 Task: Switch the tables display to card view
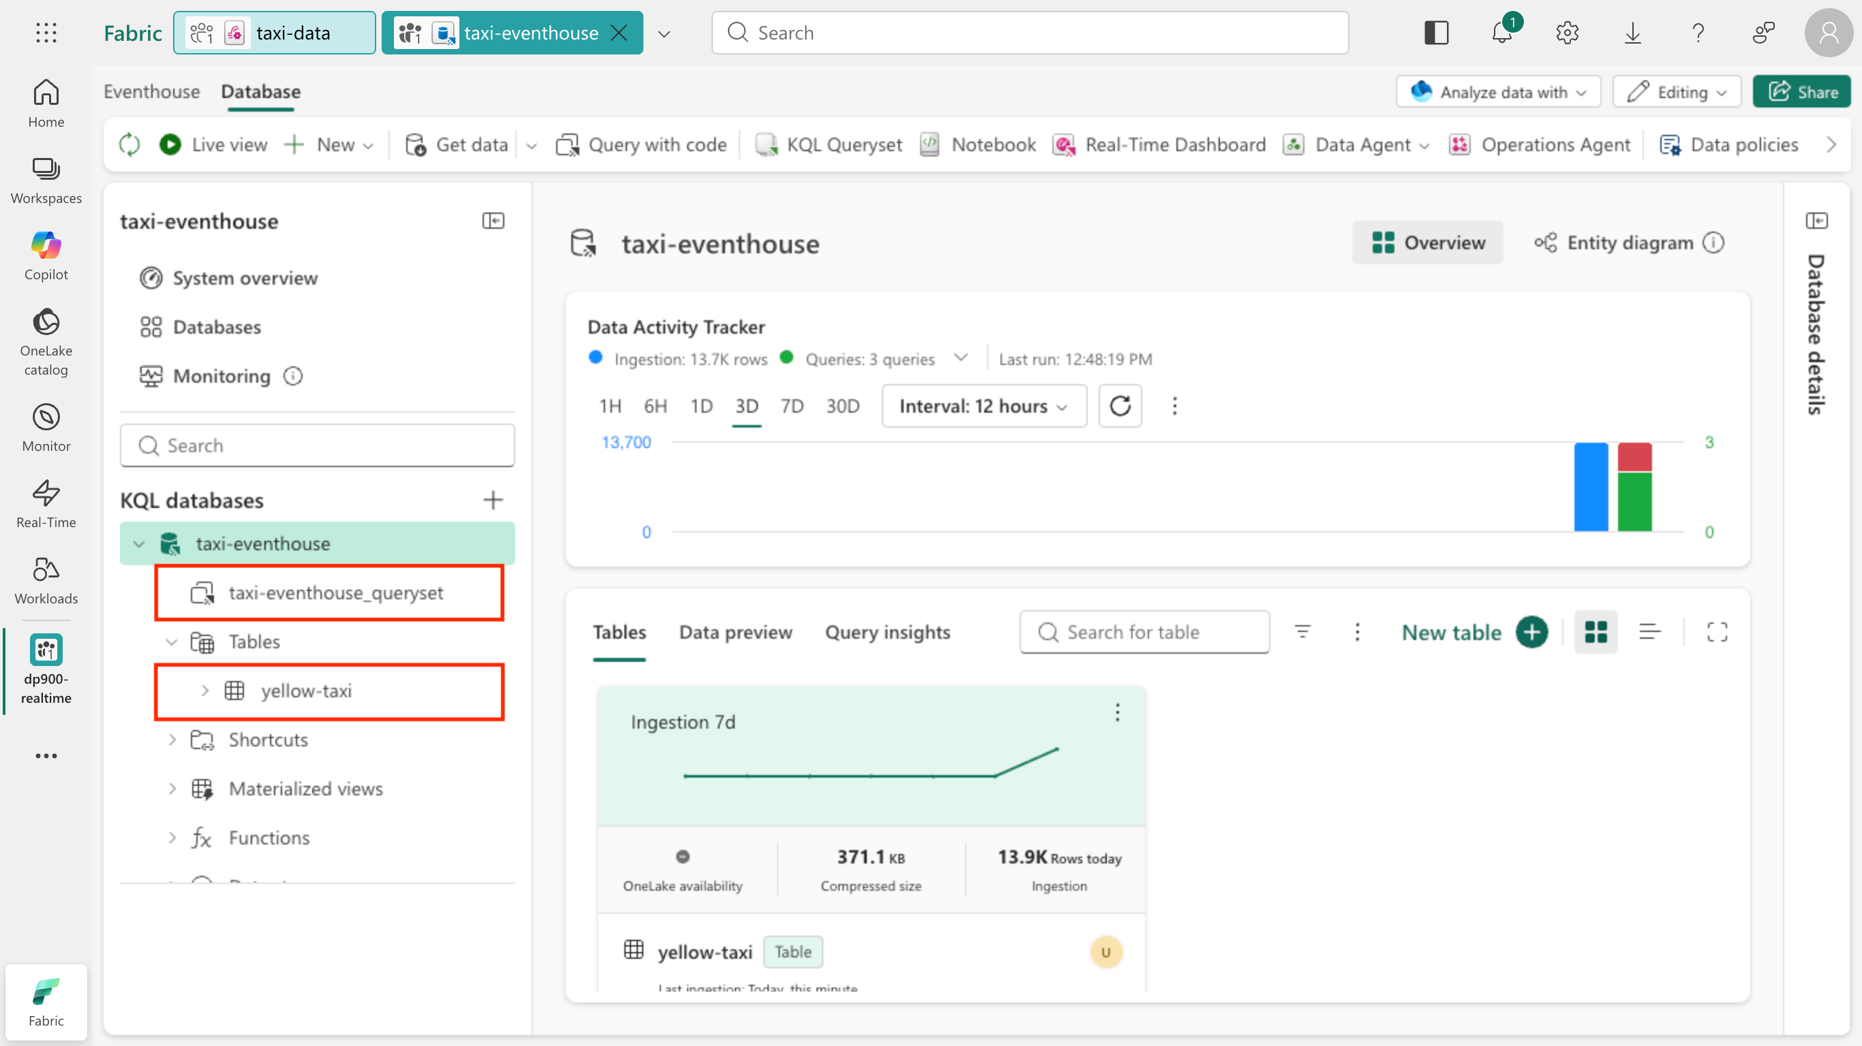1596,632
